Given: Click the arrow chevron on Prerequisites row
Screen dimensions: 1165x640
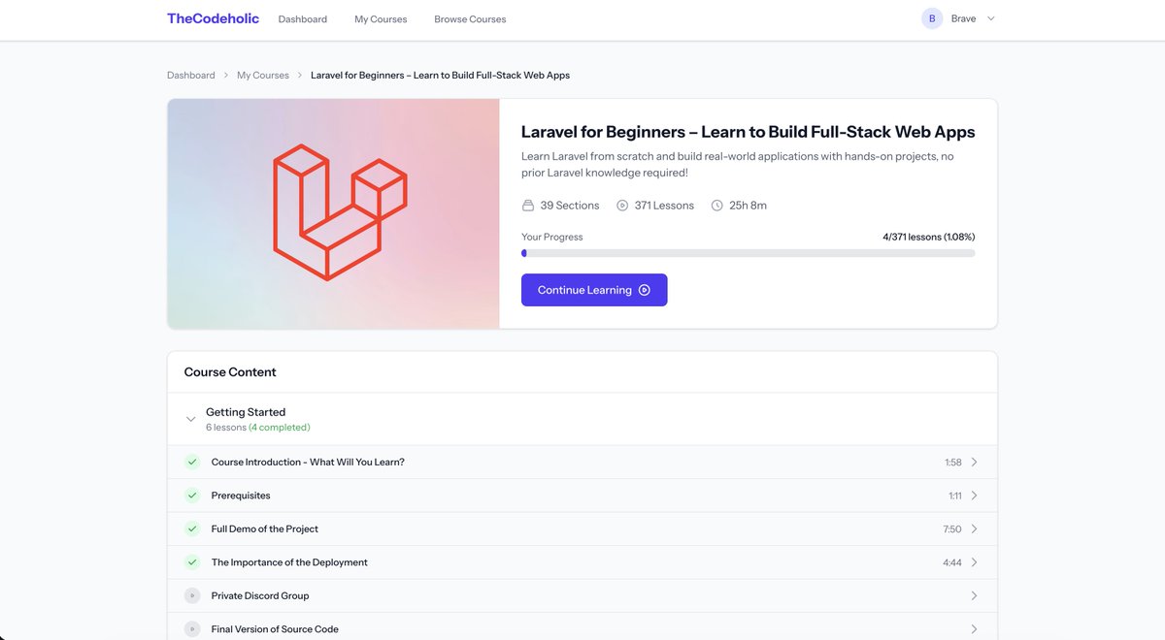Looking at the screenshot, I should coord(974,496).
